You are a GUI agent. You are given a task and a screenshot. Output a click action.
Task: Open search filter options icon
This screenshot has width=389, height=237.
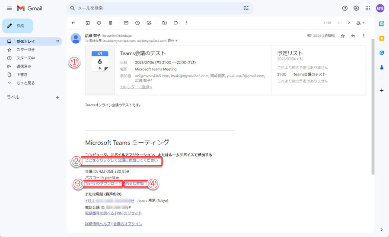pos(246,8)
